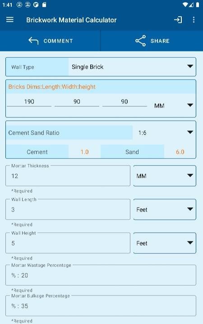Focus the Mortar Thickness input field
The width and height of the screenshot is (203, 324).
(x=68, y=176)
